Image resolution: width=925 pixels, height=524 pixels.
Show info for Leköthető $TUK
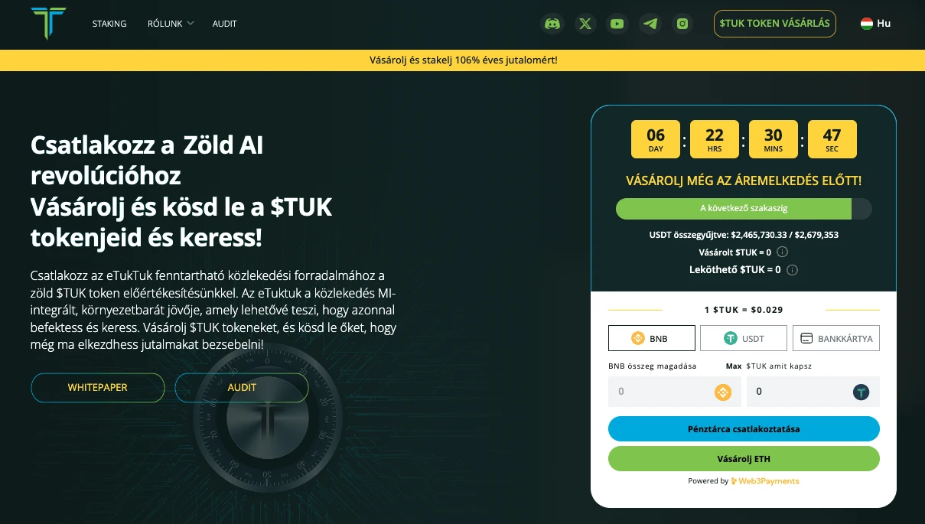tap(793, 270)
